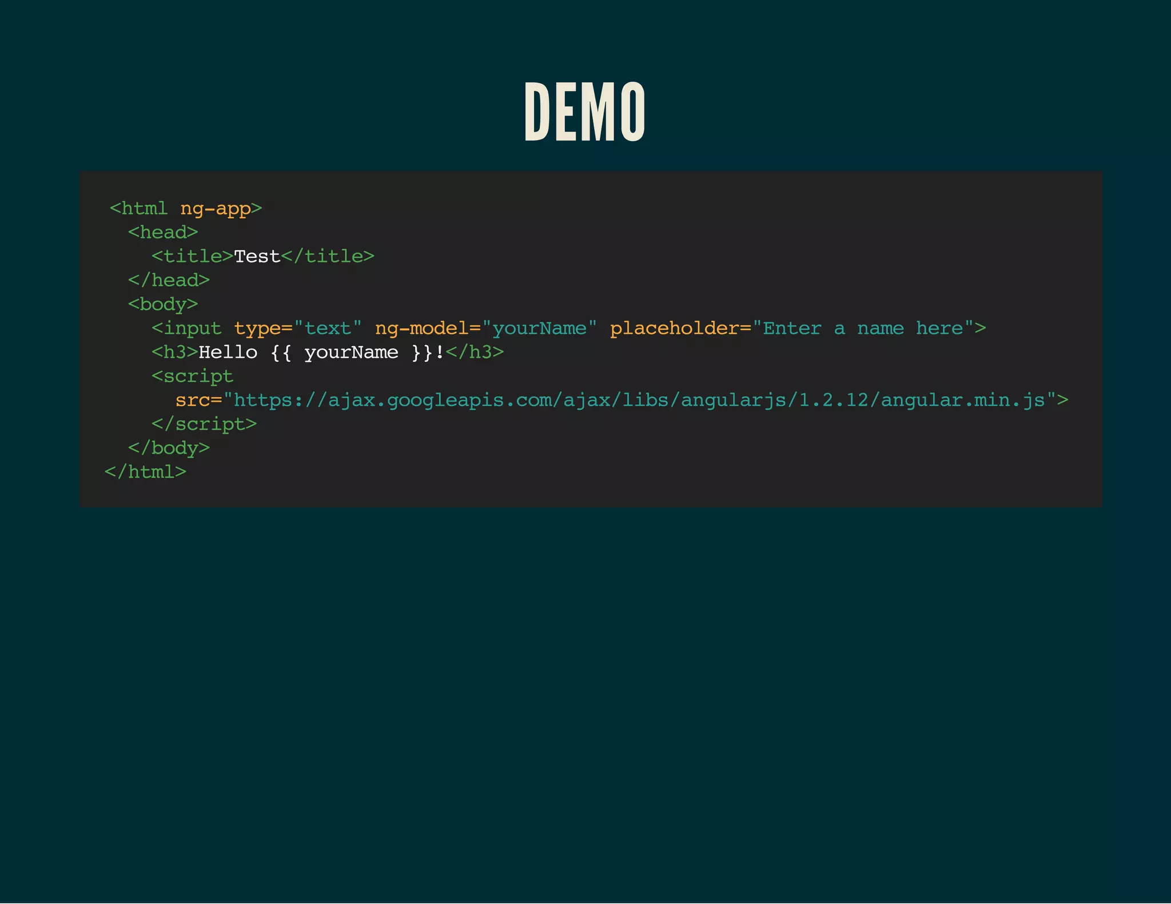Click the type="text" attribute
1171x904 pixels.
(298, 329)
